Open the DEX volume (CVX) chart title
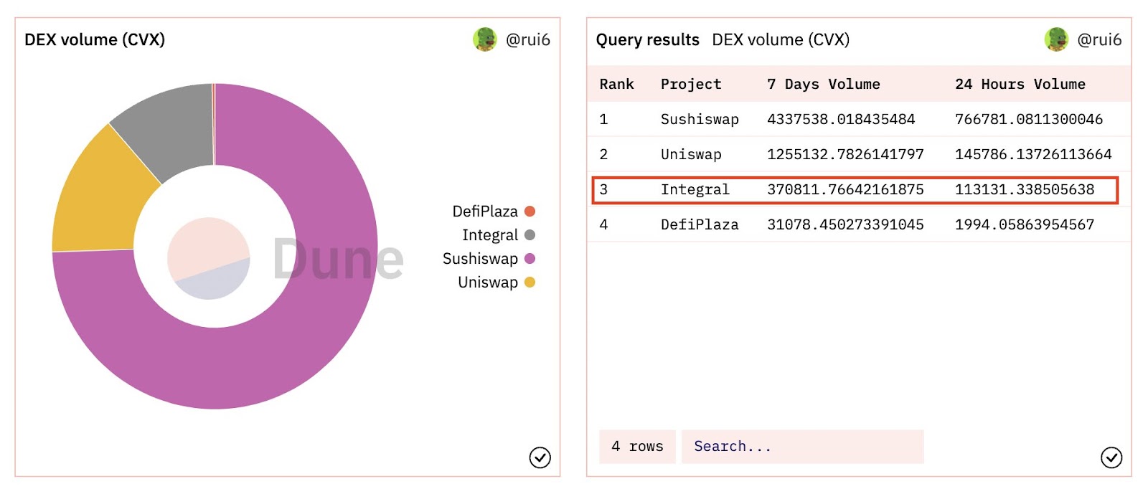The width and height of the screenshot is (1148, 494). (x=95, y=40)
